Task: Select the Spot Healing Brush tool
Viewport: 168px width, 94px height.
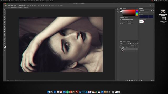Action: tap(5, 20)
